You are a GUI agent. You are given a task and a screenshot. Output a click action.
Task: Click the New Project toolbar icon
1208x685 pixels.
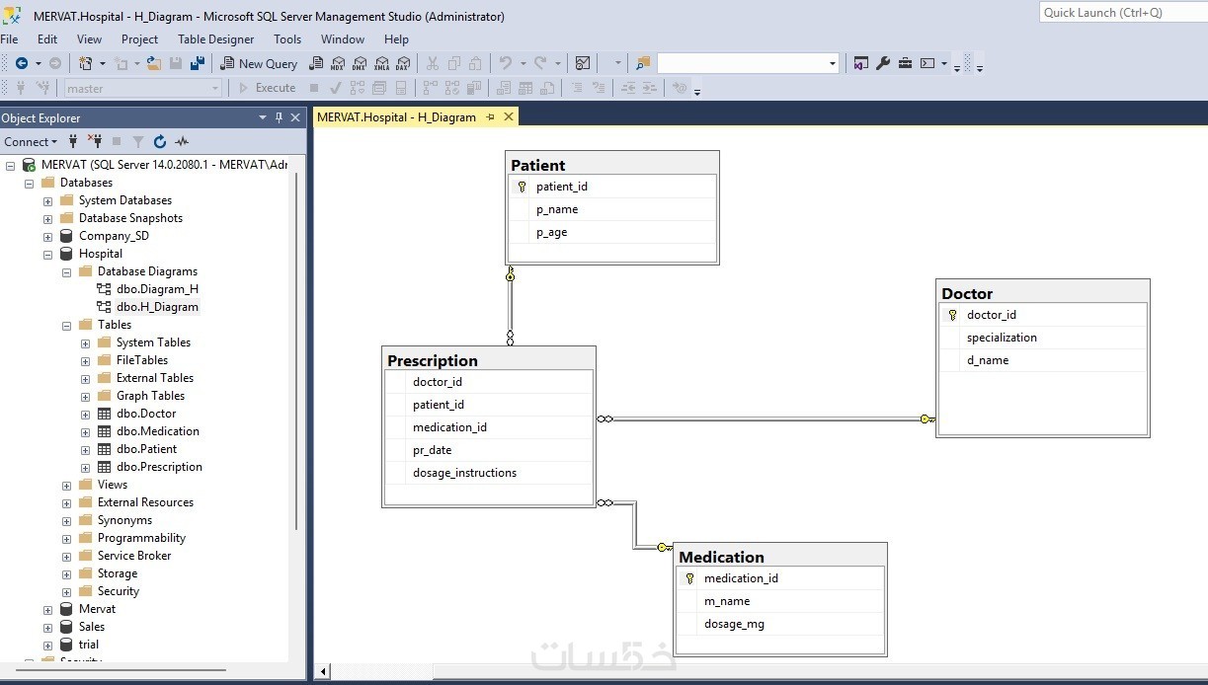tap(86, 63)
